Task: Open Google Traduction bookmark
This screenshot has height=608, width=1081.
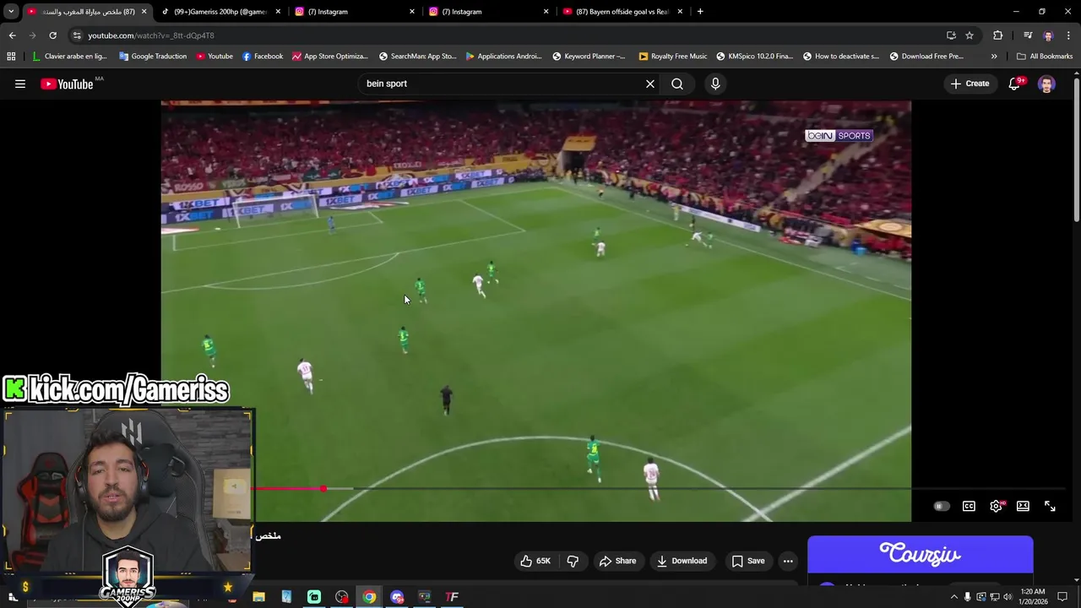Action: coord(152,57)
